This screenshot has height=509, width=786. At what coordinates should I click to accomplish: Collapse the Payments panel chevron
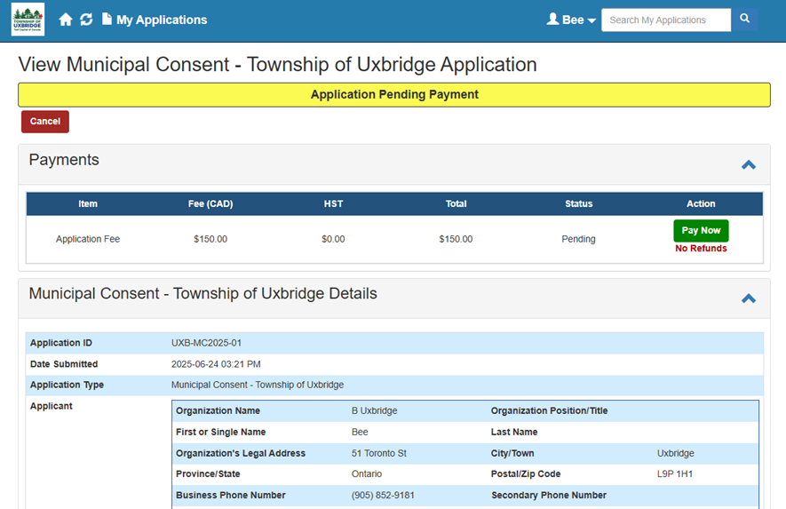click(x=748, y=164)
